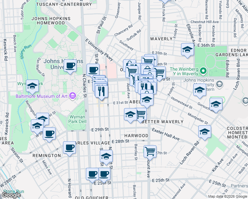Image resolution: width=248 pixels, height=199 pixels.
Task: Open coffee cup marker beside E University Pkwy
Action: pos(93,70)
